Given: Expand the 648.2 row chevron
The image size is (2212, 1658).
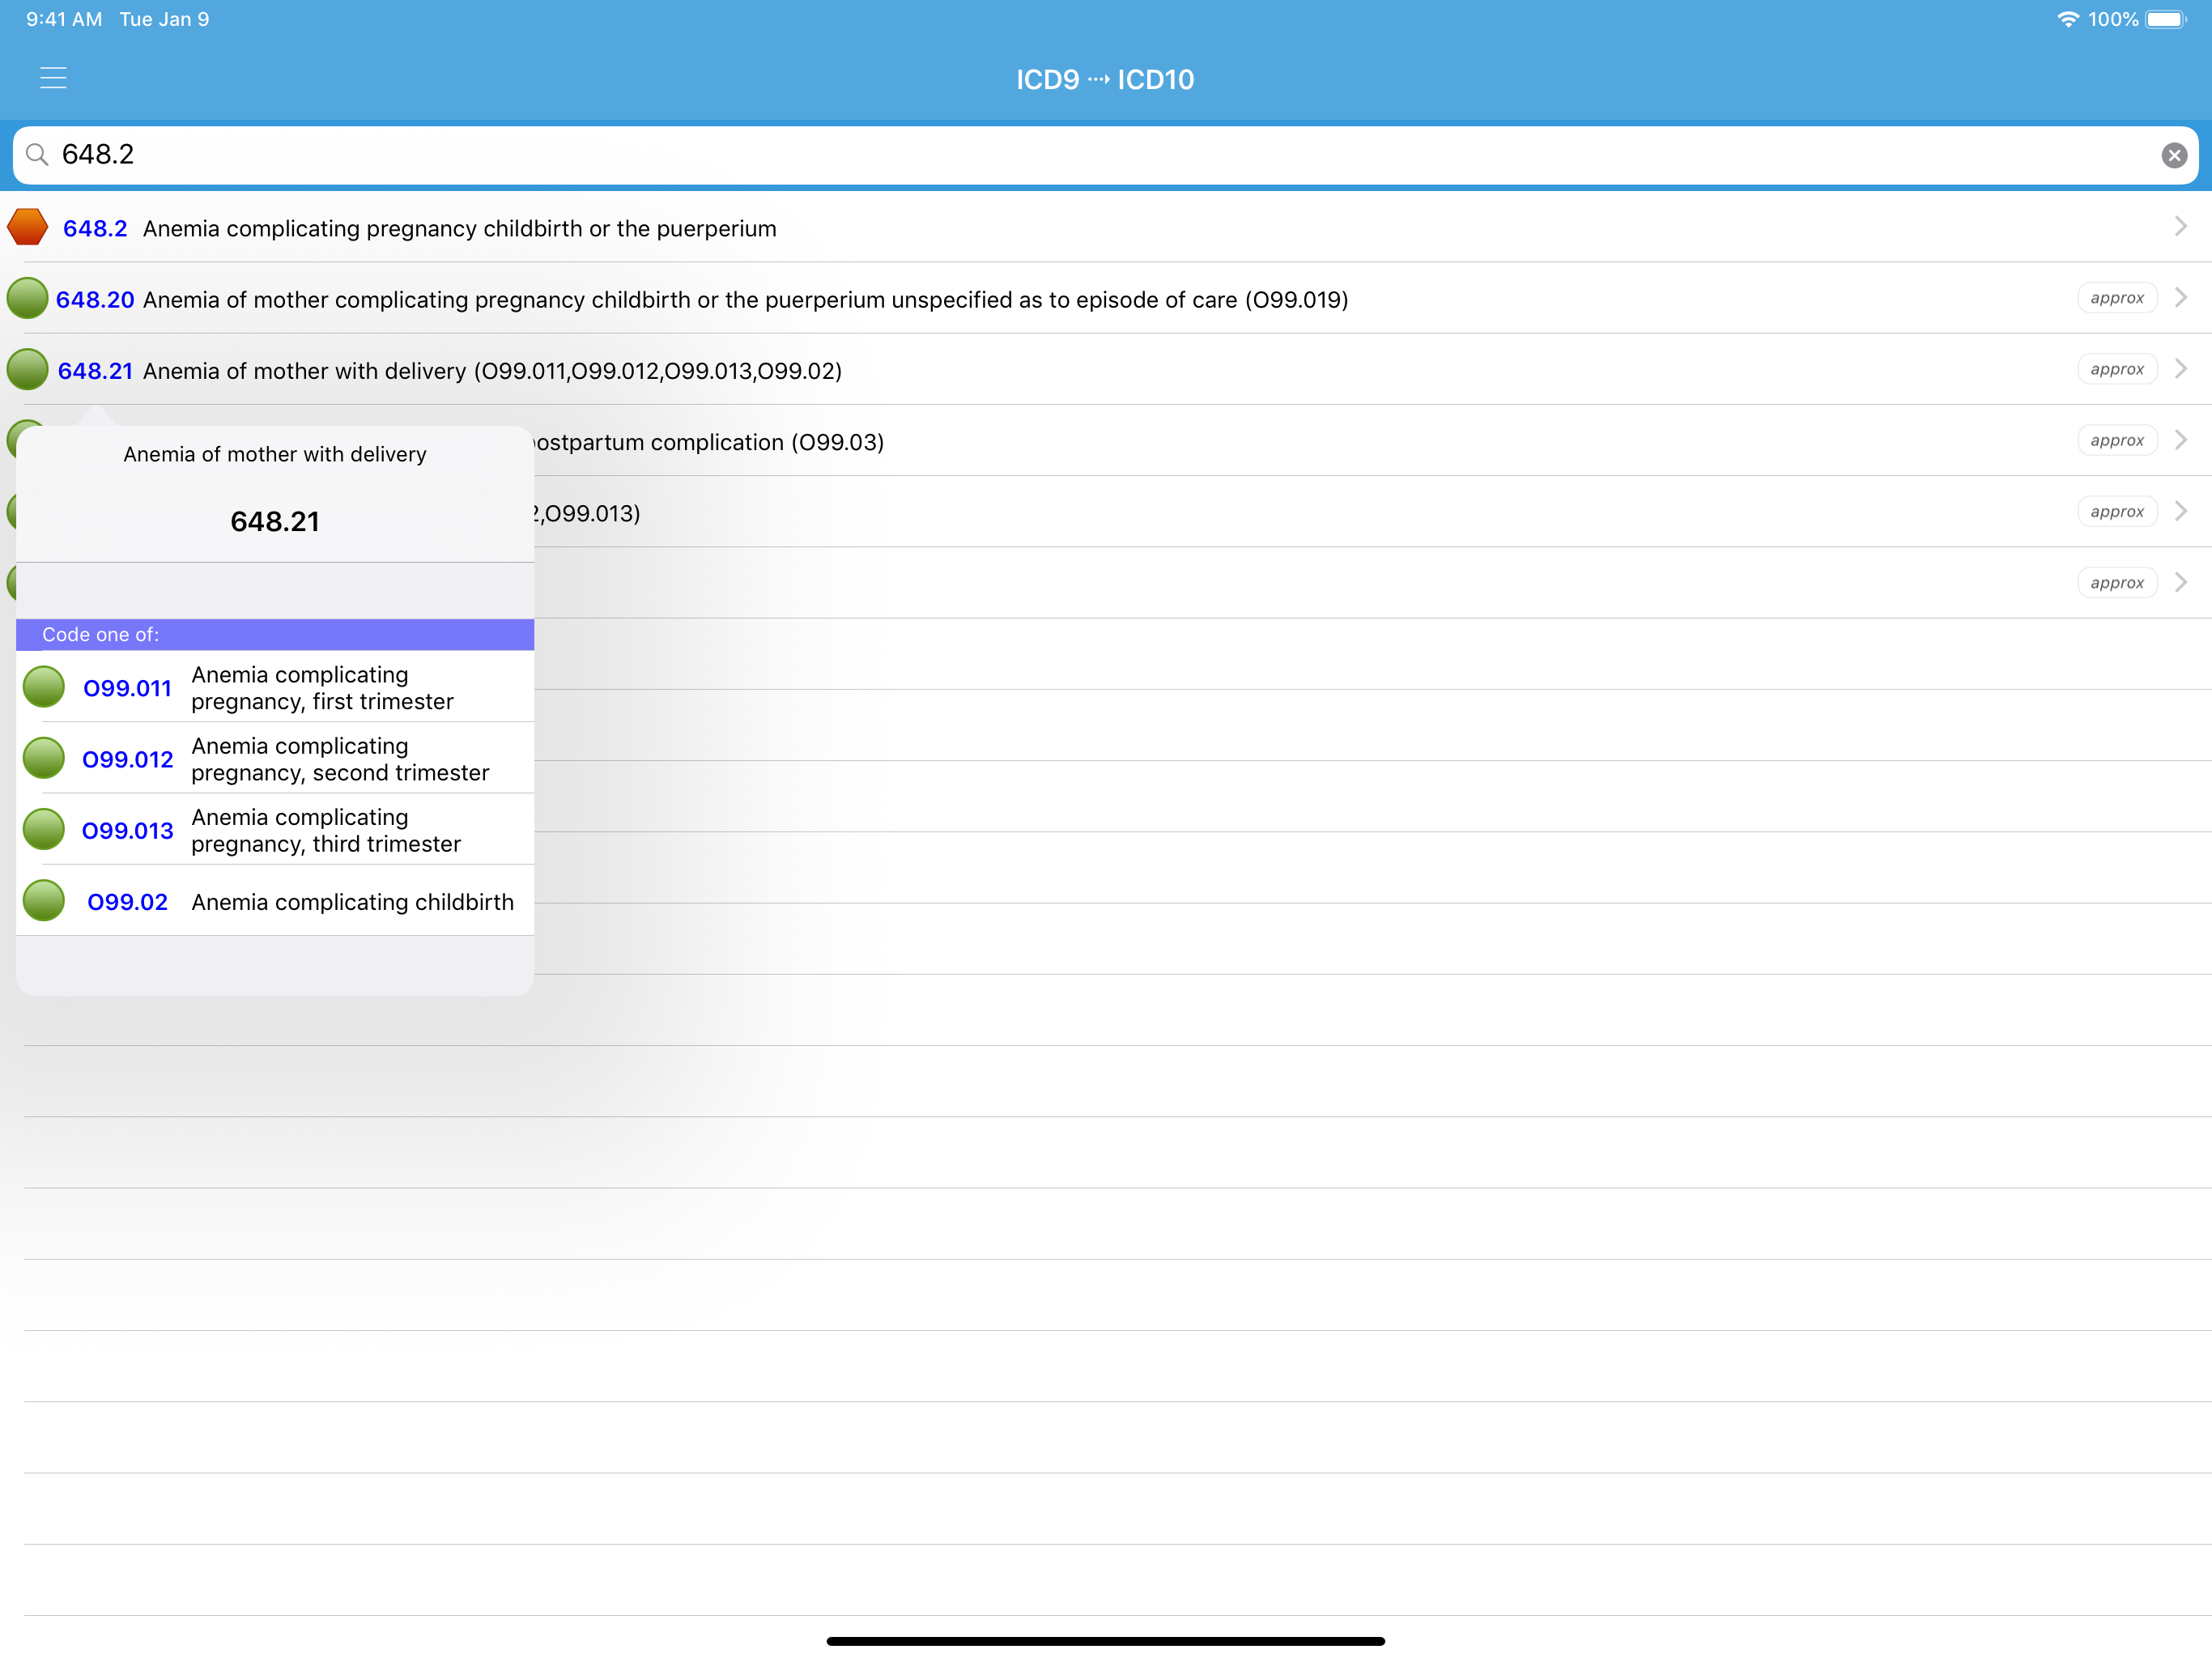Looking at the screenshot, I should pos(2181,227).
